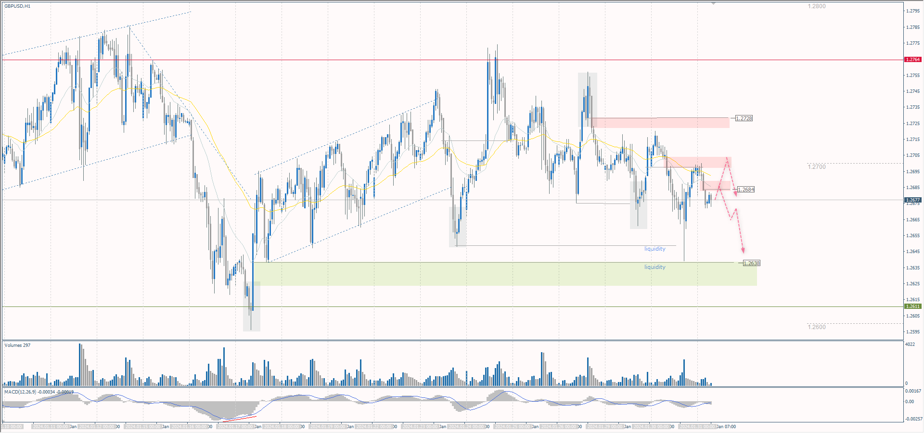Click the 1.2638 price label box
The image size is (924, 433).
(x=752, y=263)
